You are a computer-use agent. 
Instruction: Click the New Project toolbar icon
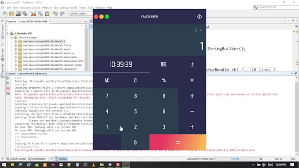tap(11, 14)
